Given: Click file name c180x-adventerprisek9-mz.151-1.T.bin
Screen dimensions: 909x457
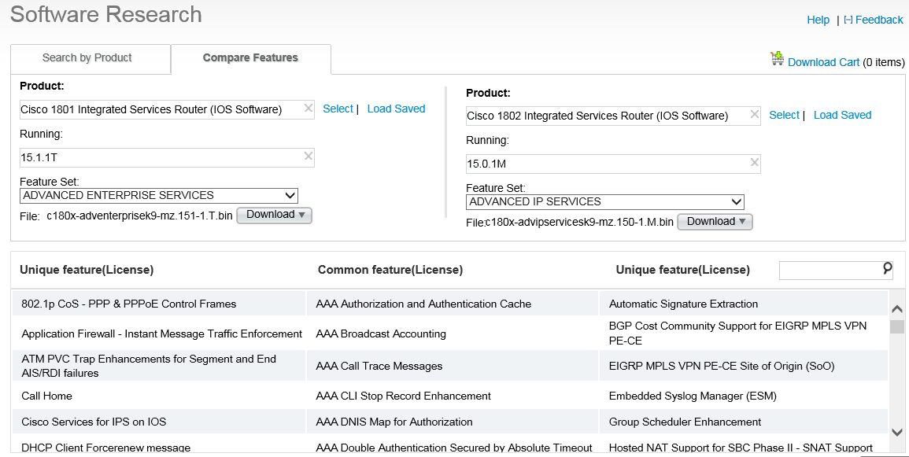Looking at the screenshot, I should tap(140, 216).
